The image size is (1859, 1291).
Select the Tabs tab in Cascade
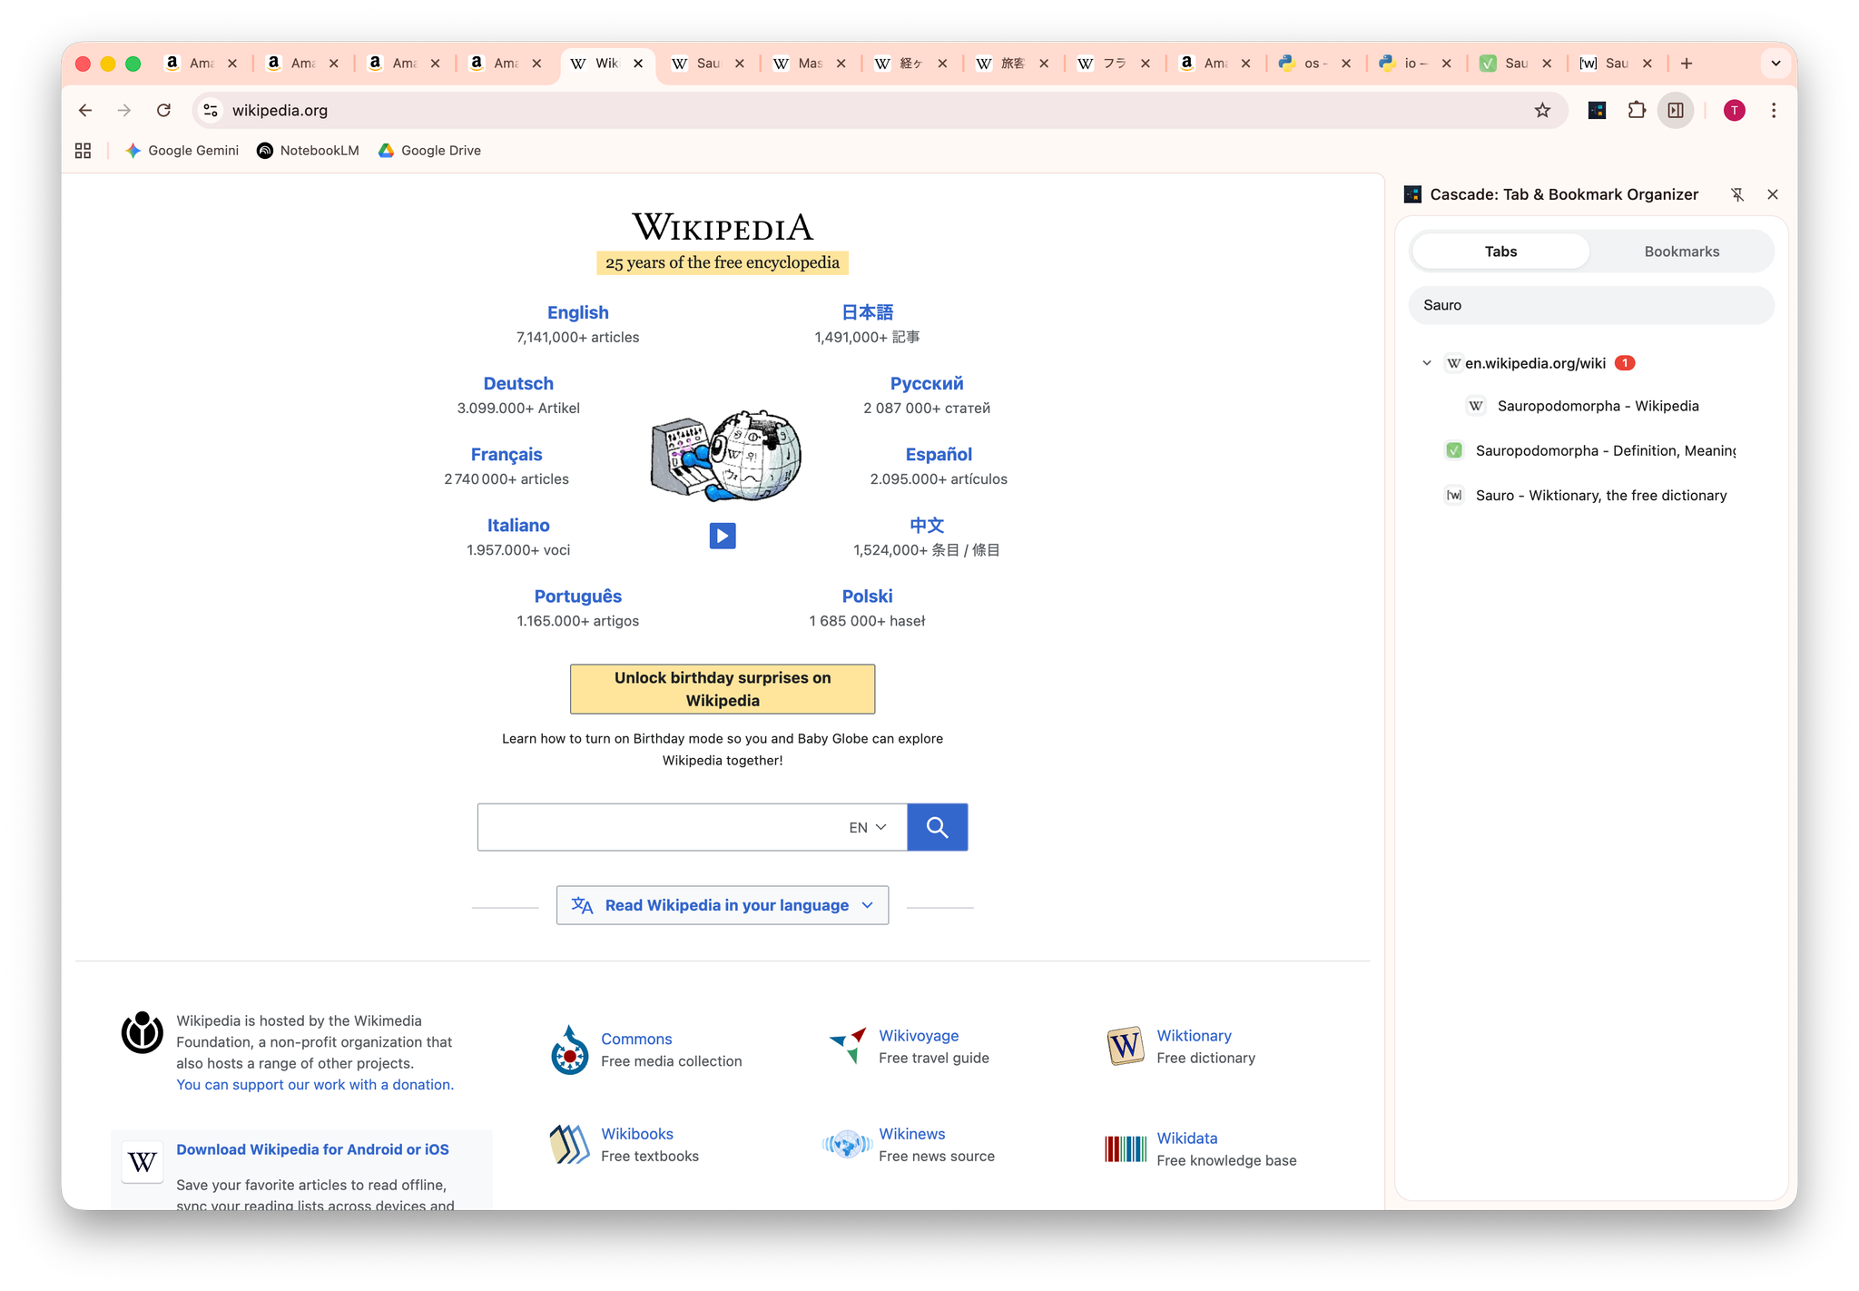point(1500,251)
